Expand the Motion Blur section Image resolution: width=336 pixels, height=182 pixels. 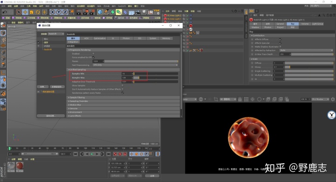(69, 105)
